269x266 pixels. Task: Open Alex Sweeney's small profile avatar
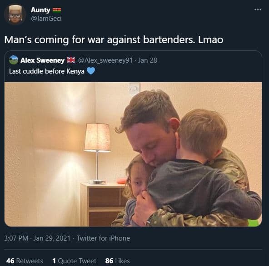(14, 60)
